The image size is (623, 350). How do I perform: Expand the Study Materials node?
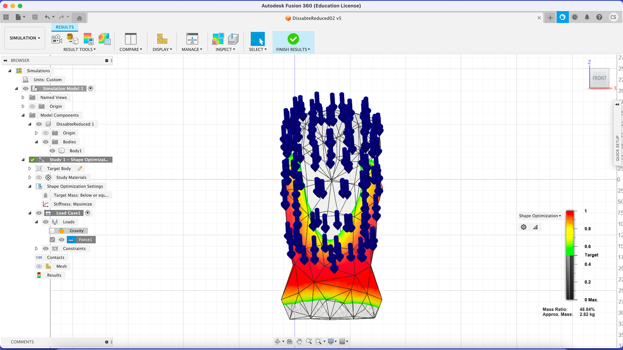pyautogui.click(x=30, y=178)
